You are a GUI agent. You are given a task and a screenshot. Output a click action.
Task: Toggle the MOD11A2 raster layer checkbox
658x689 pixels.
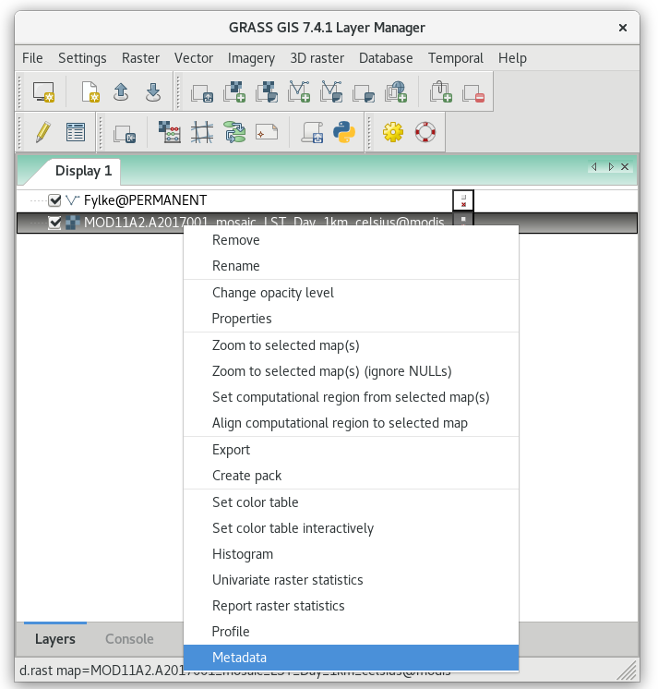coord(54,223)
